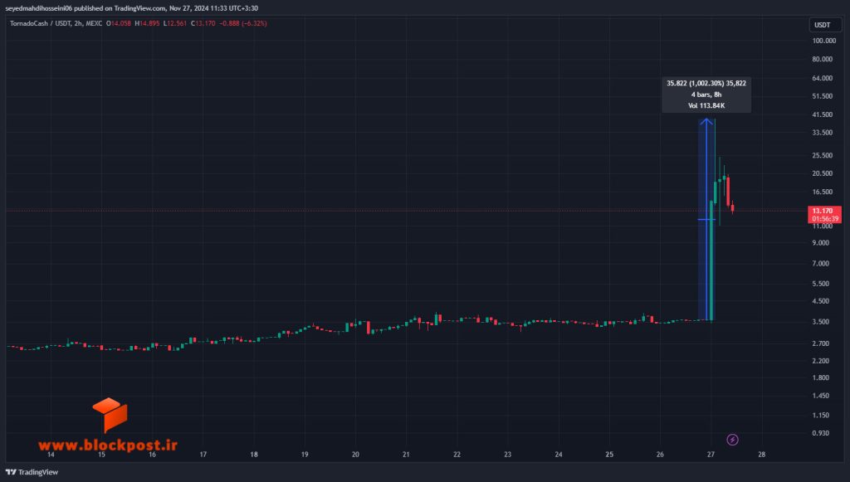Click the 3.500 level on price scale
This screenshot has width=850, height=482.
coord(821,322)
